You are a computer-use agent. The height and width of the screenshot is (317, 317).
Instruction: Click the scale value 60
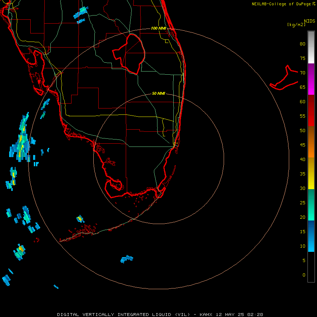[303, 102]
